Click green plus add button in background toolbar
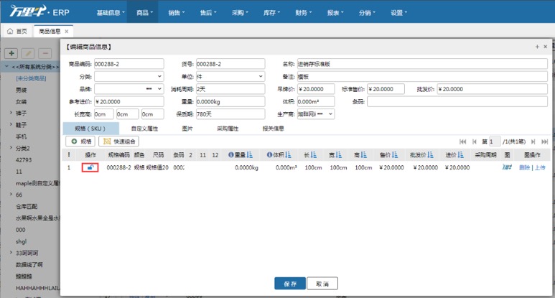The height and width of the screenshot is (298, 555). (11, 53)
